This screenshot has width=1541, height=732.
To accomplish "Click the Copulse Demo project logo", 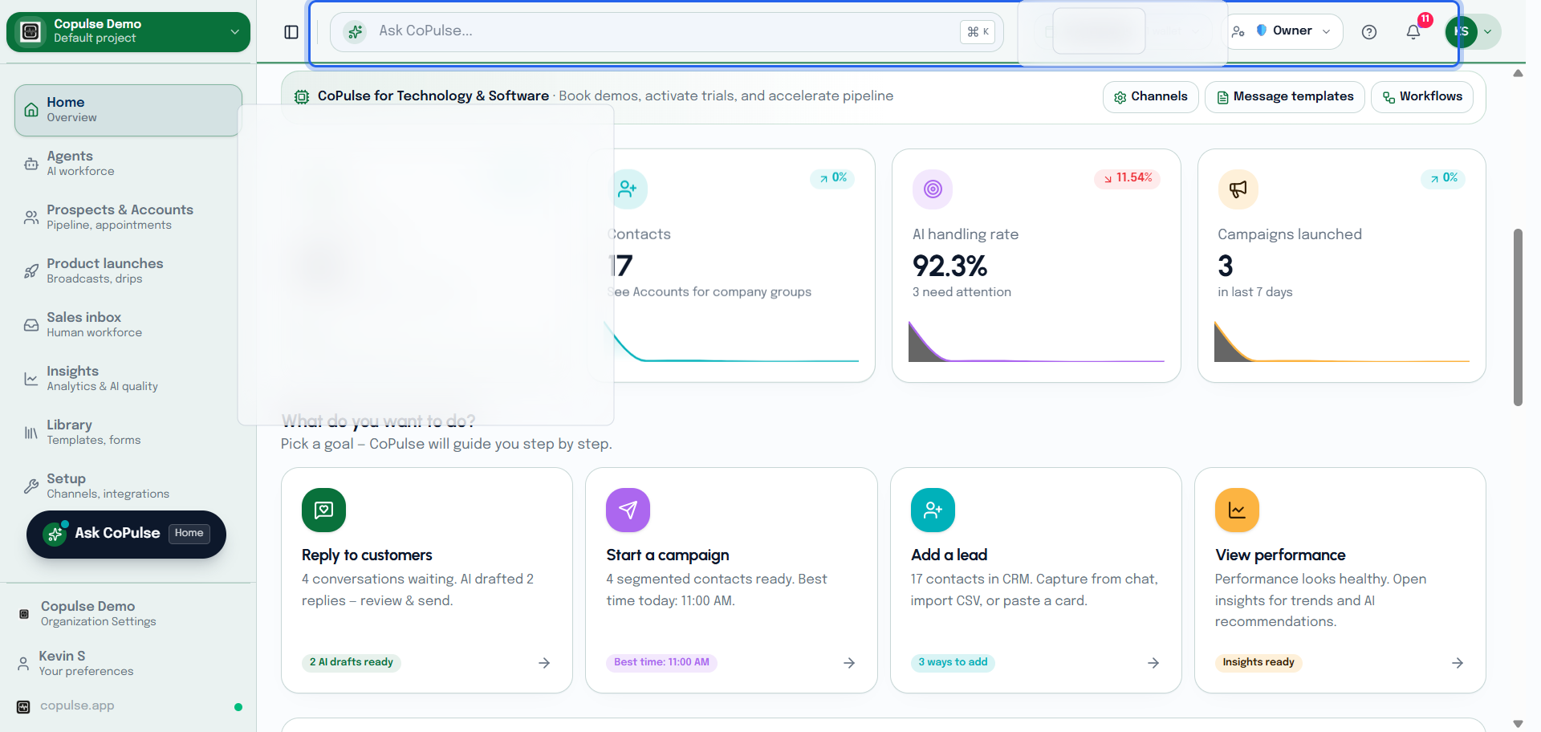I will click(30, 31).
